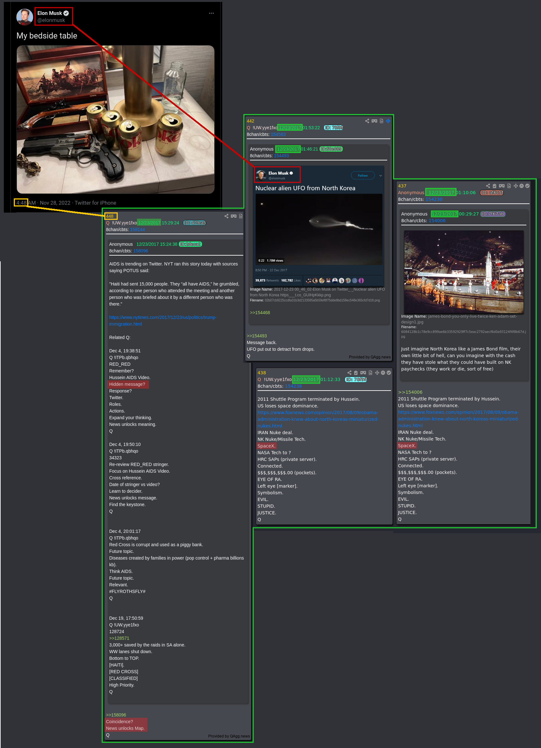
Task: Click Provided by QAgg.news under post 448
Action: tap(229, 736)
